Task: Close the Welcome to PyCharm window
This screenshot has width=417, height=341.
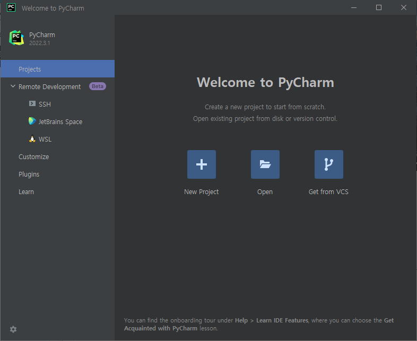Action: click(403, 7)
